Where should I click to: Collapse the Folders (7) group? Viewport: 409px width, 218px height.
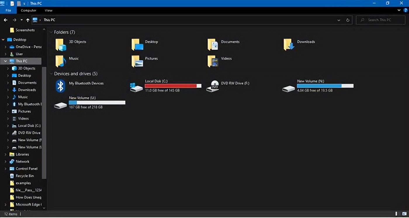[51, 32]
